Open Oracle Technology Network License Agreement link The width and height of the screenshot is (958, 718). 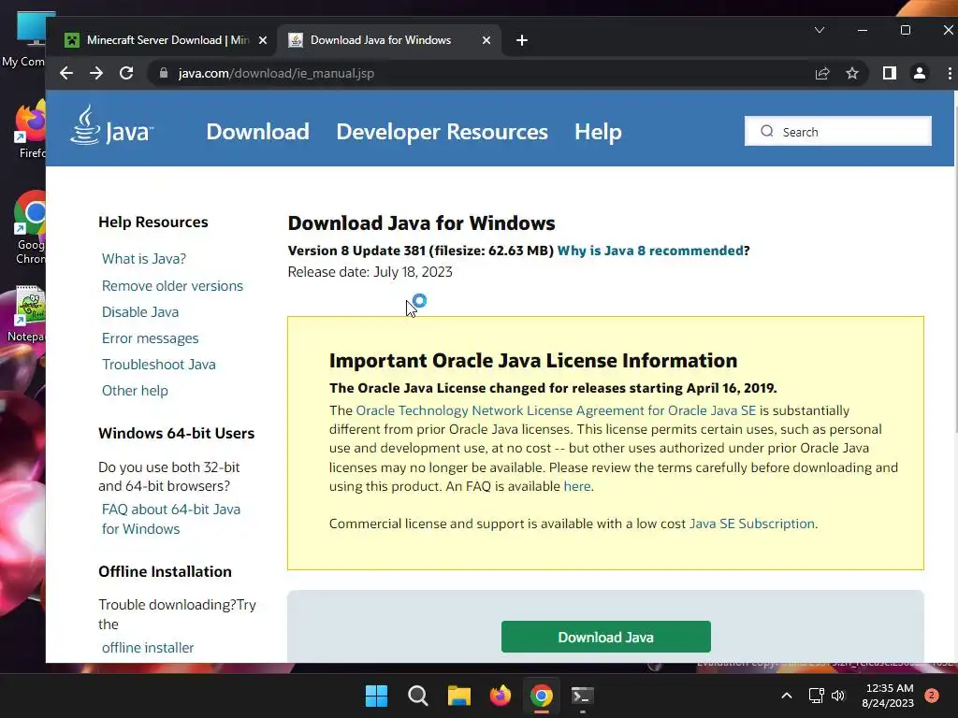[556, 410]
